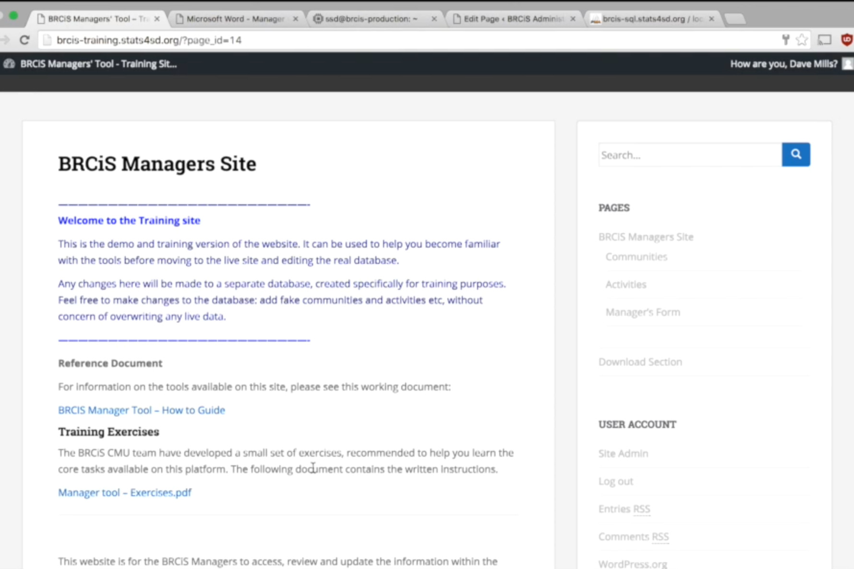Click the key icon in address bar
This screenshot has width=854, height=569.
pos(785,40)
